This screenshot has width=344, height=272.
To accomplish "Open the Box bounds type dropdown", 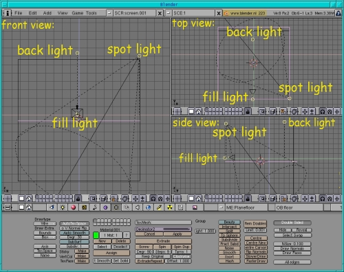I will 45,237.
